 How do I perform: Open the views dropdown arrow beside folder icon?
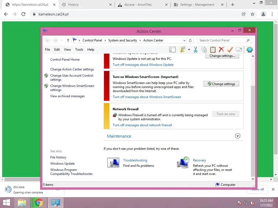click(x=189, y=50)
